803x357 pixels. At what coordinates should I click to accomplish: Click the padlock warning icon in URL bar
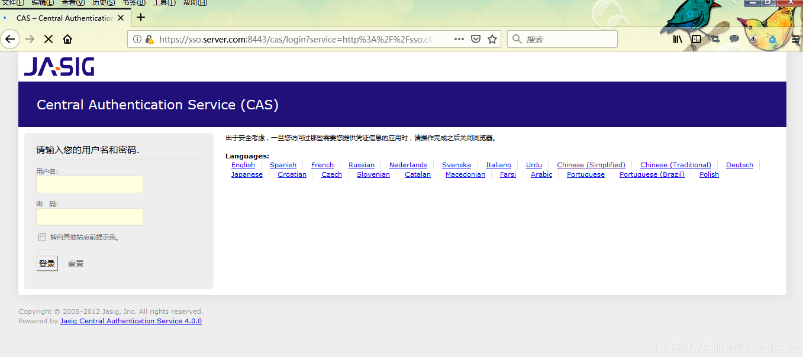pos(149,39)
